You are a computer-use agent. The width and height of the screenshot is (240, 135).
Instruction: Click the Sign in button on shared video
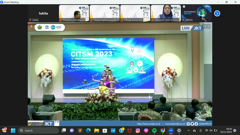coord(206,26)
